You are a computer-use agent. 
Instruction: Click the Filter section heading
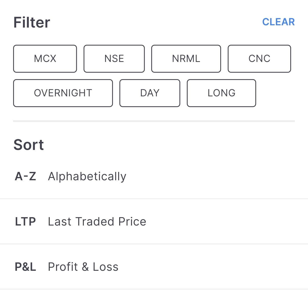coord(32,22)
